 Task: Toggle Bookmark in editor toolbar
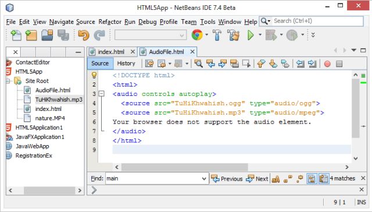(x=285, y=63)
